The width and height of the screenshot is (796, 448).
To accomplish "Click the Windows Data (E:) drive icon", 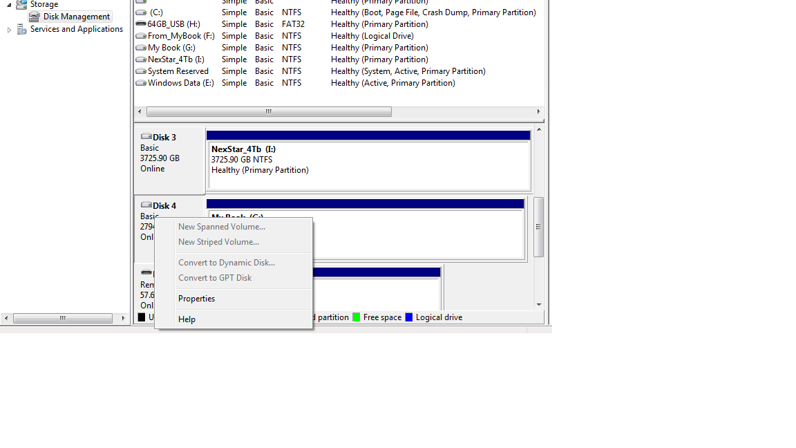I will pos(141,83).
